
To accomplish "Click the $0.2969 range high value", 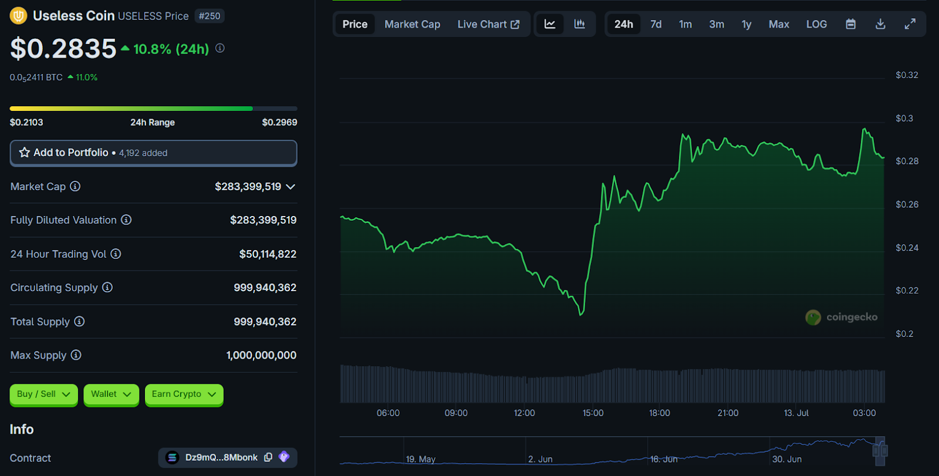I will (279, 122).
